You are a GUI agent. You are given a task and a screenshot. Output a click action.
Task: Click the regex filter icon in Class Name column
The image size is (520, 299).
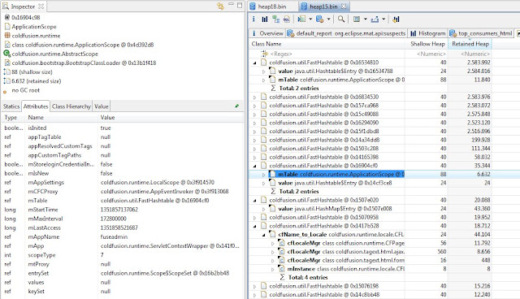click(x=264, y=54)
